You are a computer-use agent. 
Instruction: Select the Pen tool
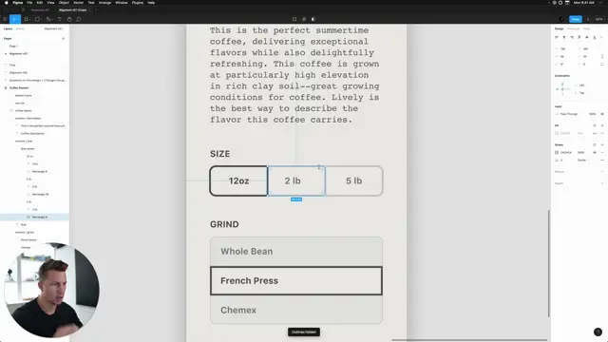[x=48, y=19]
